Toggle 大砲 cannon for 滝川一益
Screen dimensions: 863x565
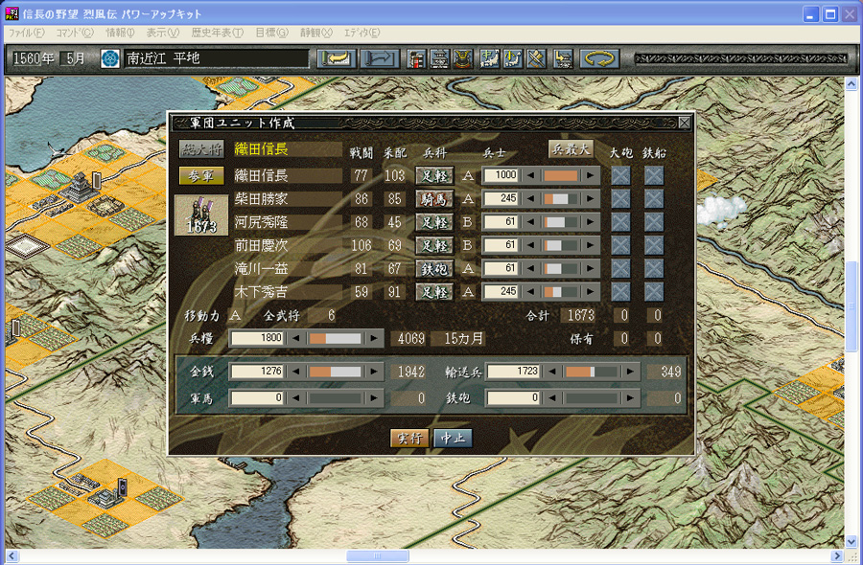(x=620, y=269)
